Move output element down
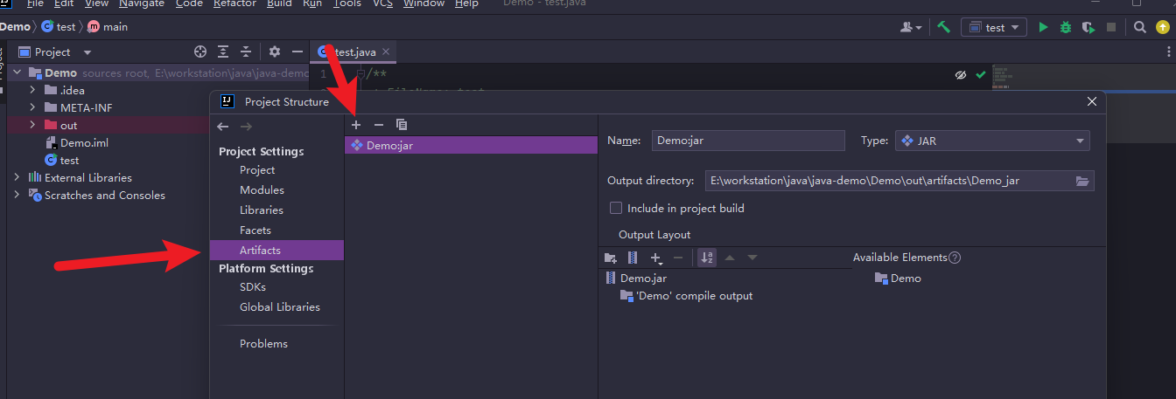 (x=752, y=258)
